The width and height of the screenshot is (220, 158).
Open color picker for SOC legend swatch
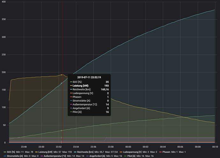(5, 152)
